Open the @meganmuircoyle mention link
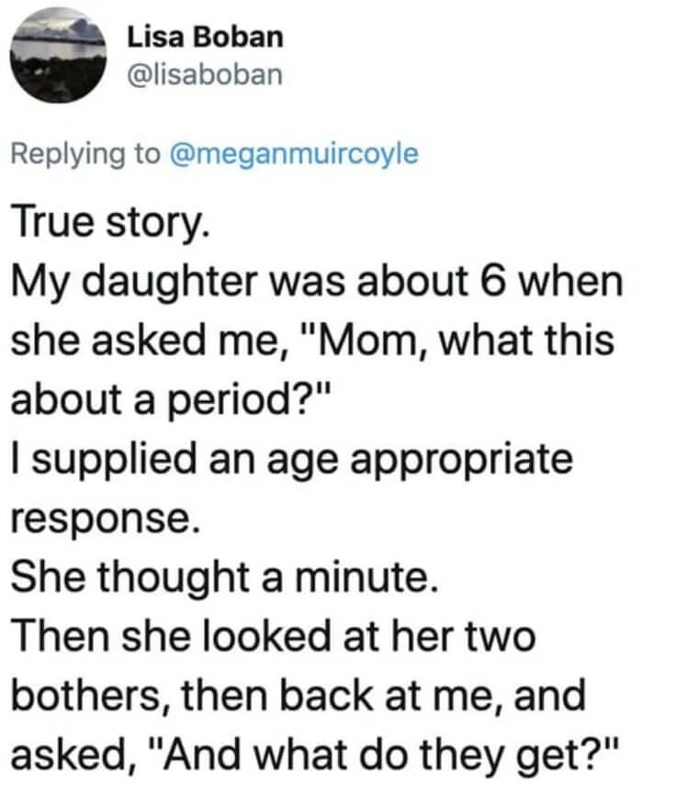The width and height of the screenshot is (698, 793). (294, 154)
